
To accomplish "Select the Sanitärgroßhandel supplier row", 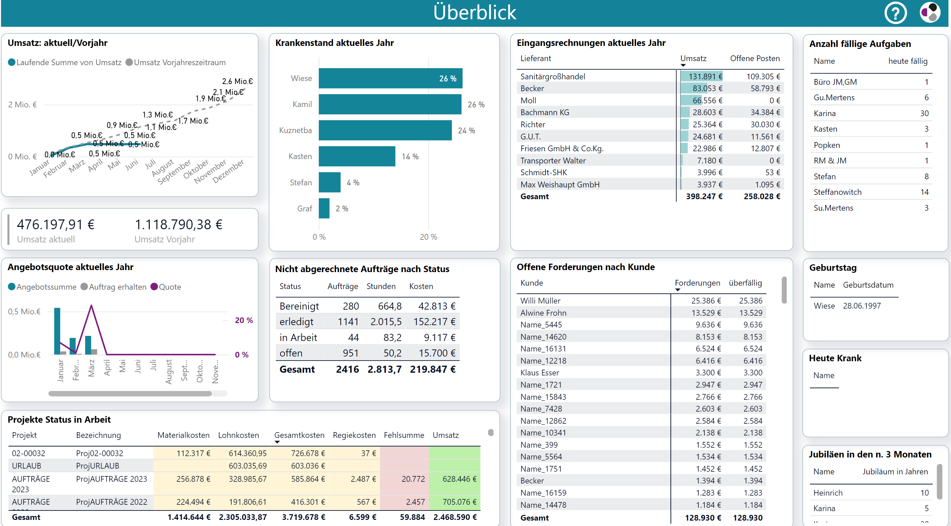I will point(552,76).
